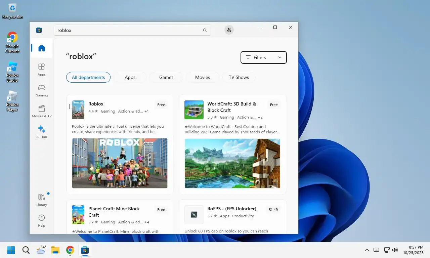Select Games department filter
Screen dimensions: 430x258
point(166,77)
